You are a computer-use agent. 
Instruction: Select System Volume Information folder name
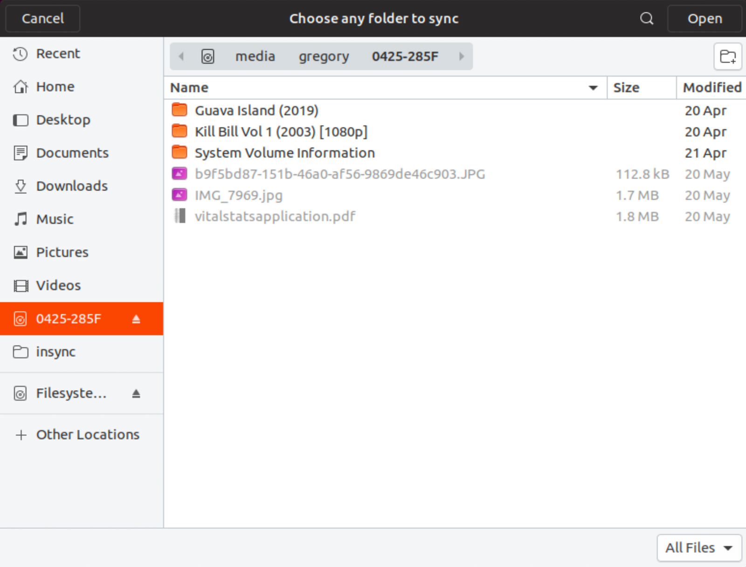pyautogui.click(x=285, y=153)
